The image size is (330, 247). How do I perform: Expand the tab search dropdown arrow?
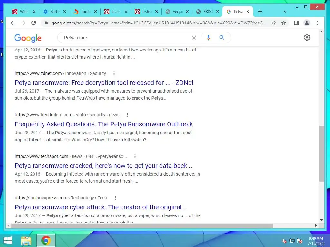pyautogui.click(x=285, y=12)
